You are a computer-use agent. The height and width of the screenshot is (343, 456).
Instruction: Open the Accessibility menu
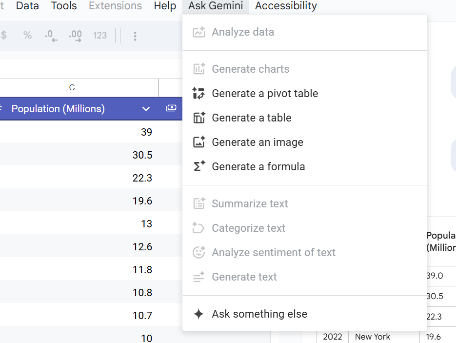pyautogui.click(x=286, y=6)
